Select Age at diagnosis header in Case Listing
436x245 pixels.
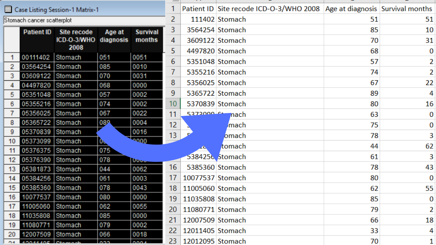pos(114,39)
